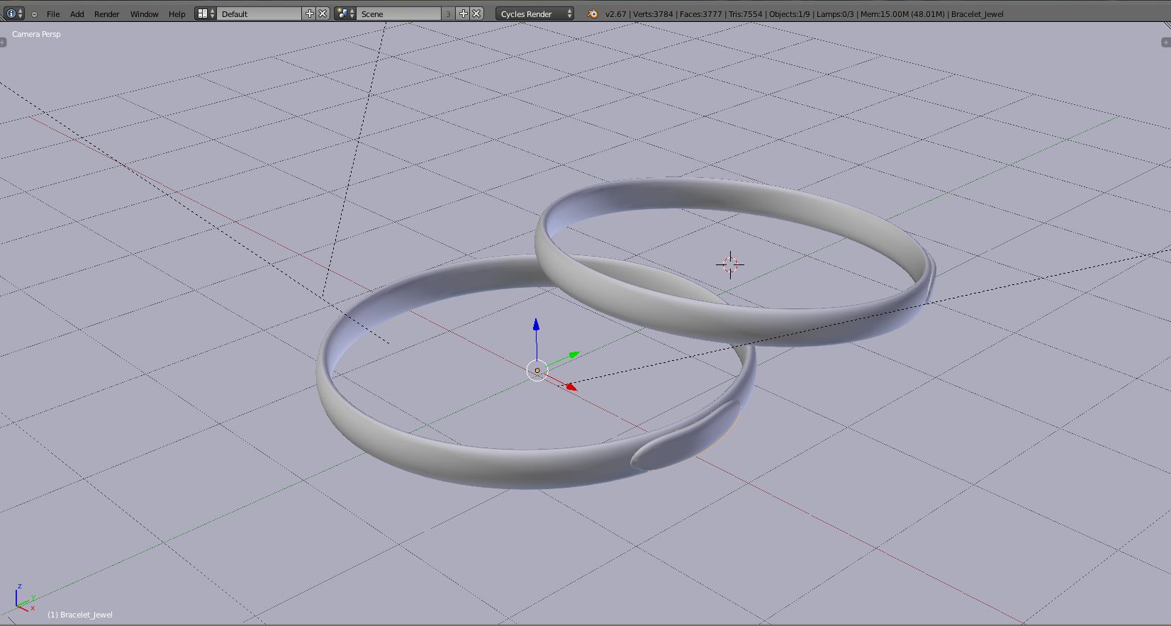Edit the Scene name field

coord(398,13)
